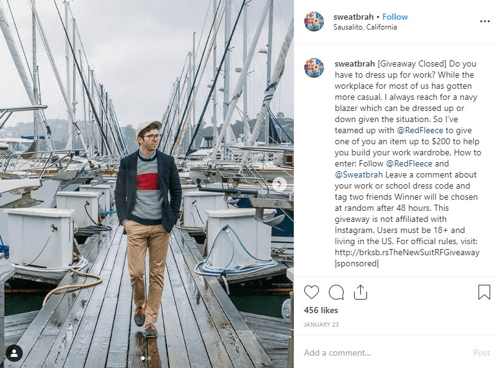Image resolution: width=497 pixels, height=368 pixels.
Task: Follow the sweatbrah account
Action: click(395, 17)
